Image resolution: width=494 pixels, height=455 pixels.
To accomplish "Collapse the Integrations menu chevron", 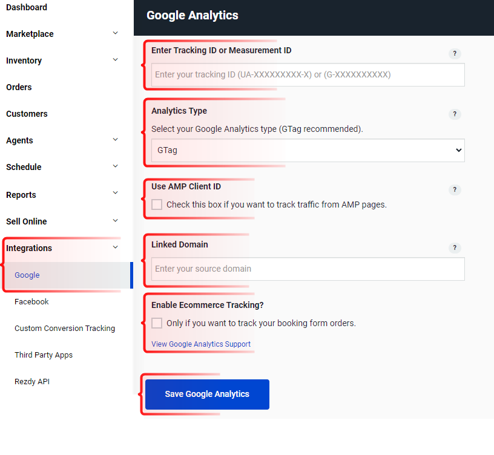I will point(116,247).
